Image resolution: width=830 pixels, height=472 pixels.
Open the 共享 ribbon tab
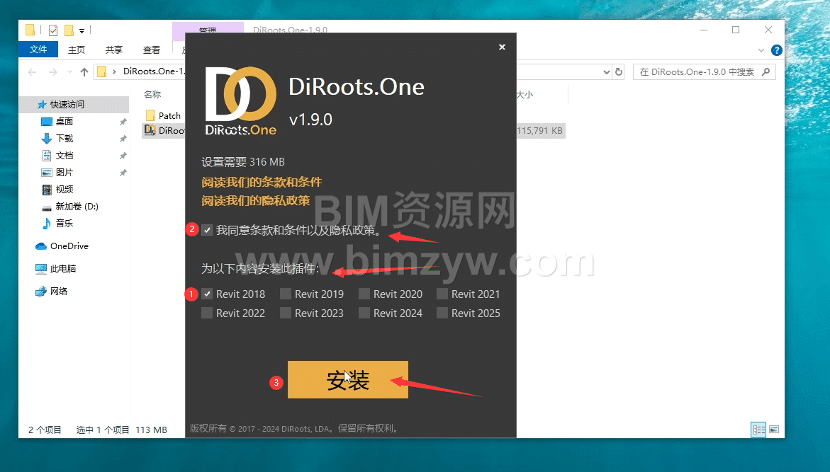point(114,50)
